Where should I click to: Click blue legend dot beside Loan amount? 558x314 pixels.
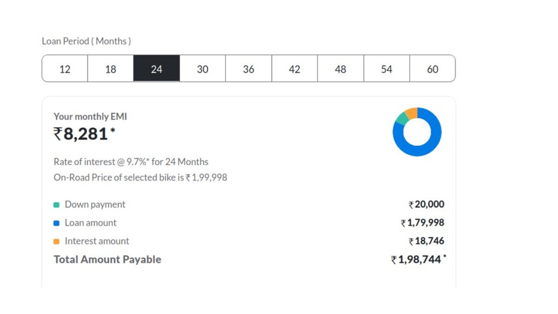[56, 223]
